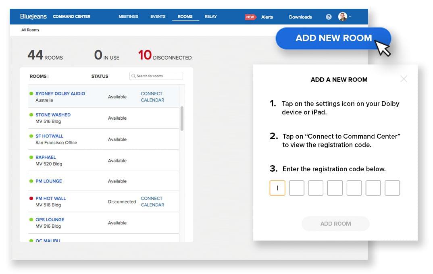Close the Add a New Room dialog
Viewport: 433px width, 274px height.
[404, 79]
